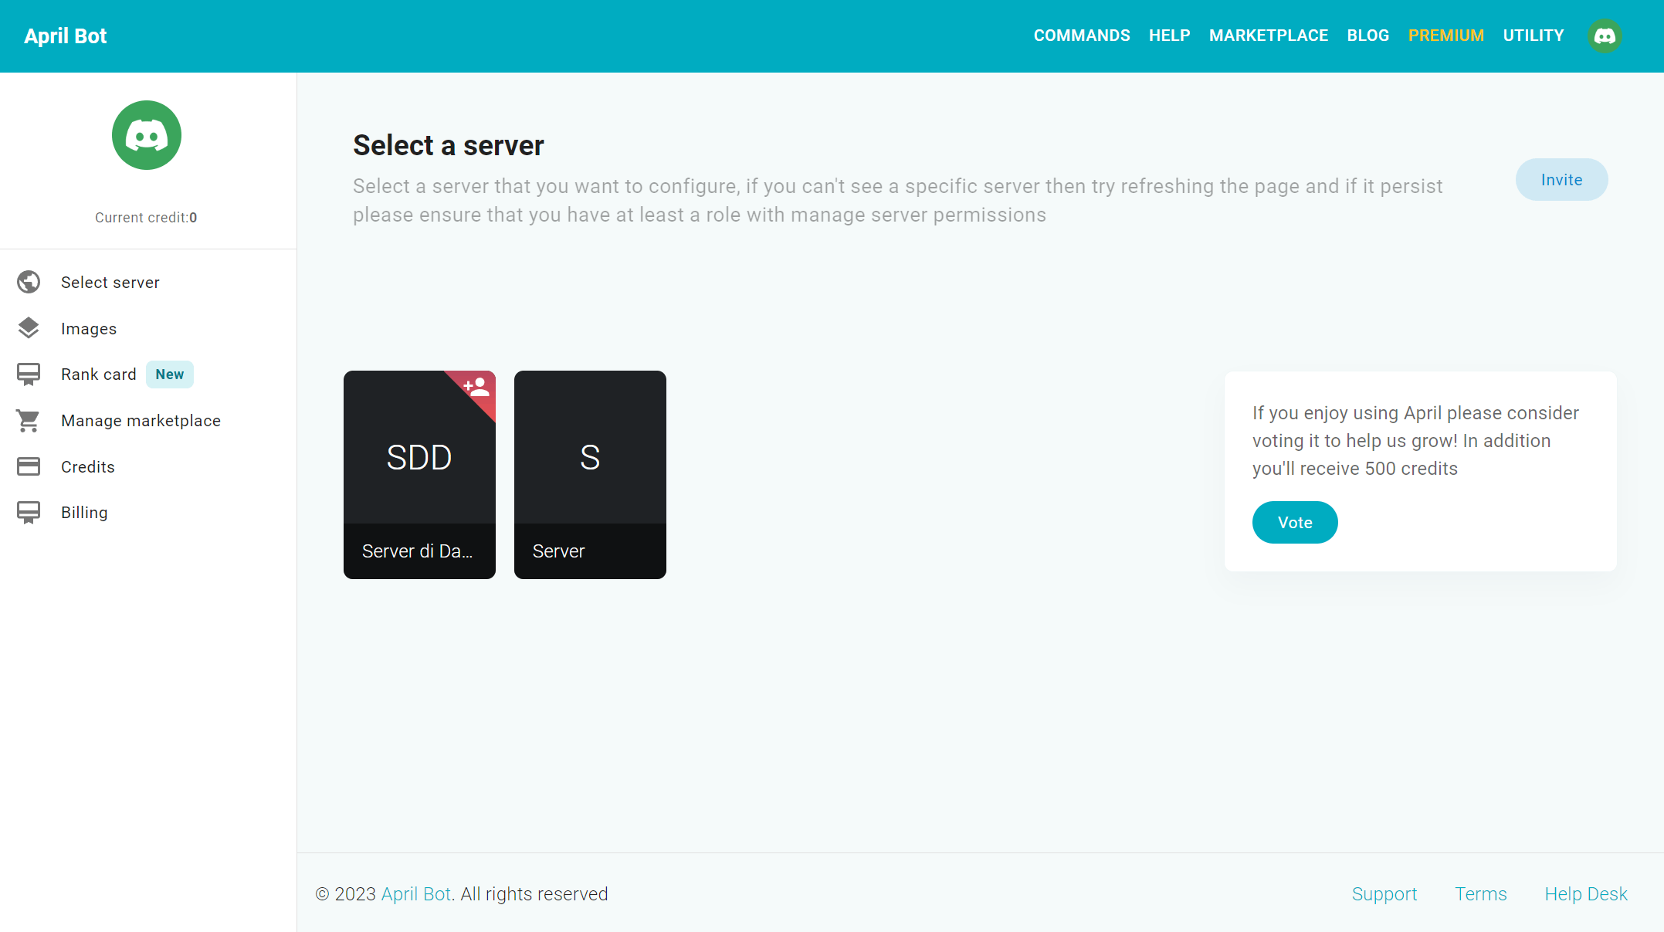This screenshot has width=1664, height=932.
Task: Click the Rank card sidebar icon
Action: pyautogui.click(x=29, y=374)
